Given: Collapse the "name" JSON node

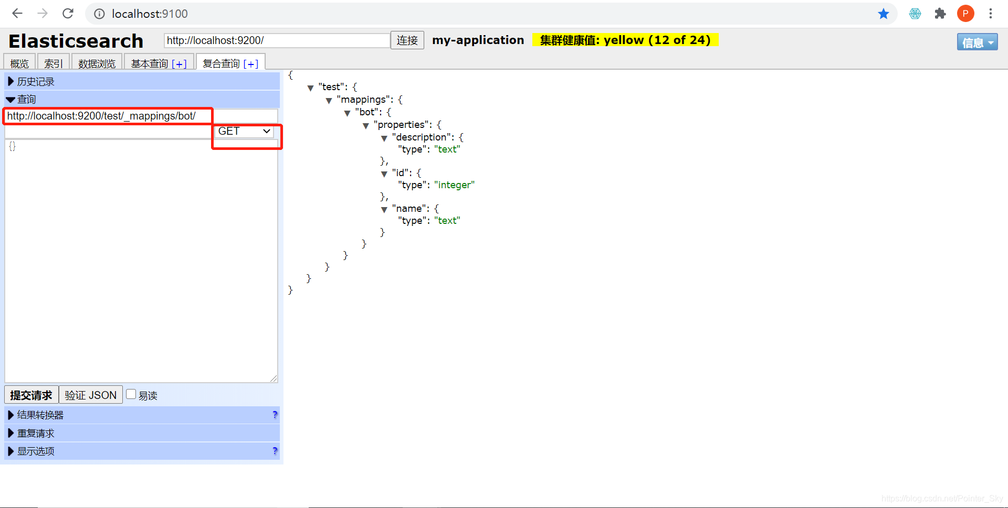Looking at the screenshot, I should point(384,209).
